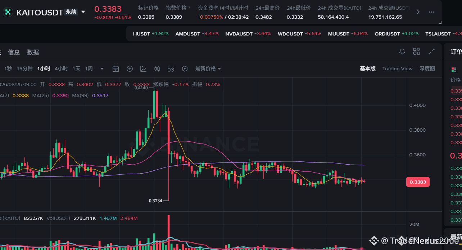Click the 标记价格 value 0.3385
This screenshot has height=250, width=462.
146,17
